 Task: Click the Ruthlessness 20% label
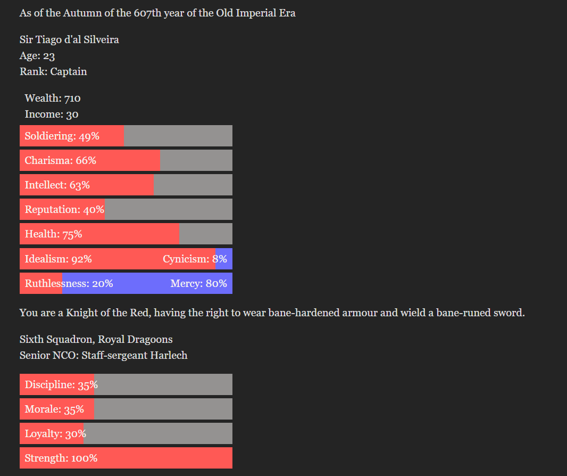69,283
